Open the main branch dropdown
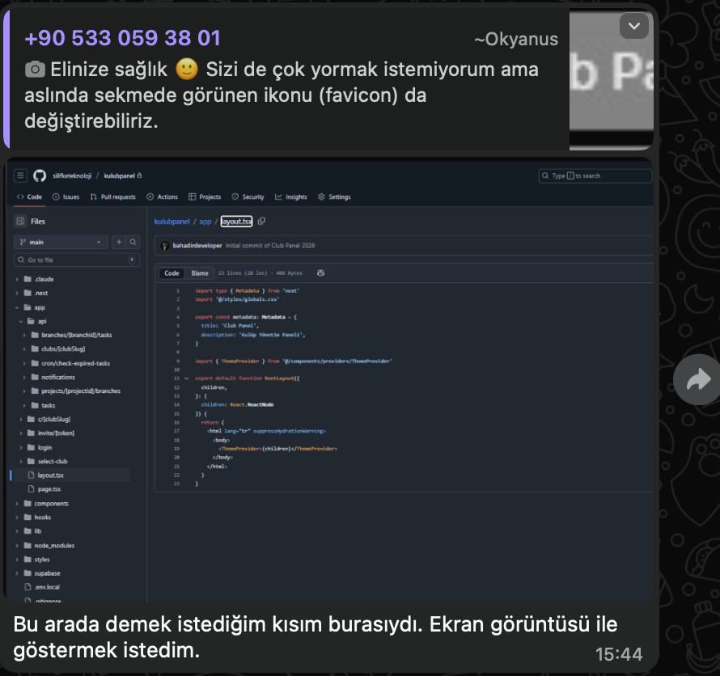 point(61,242)
